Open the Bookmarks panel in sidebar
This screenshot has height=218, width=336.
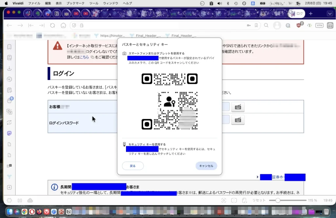[10, 47]
